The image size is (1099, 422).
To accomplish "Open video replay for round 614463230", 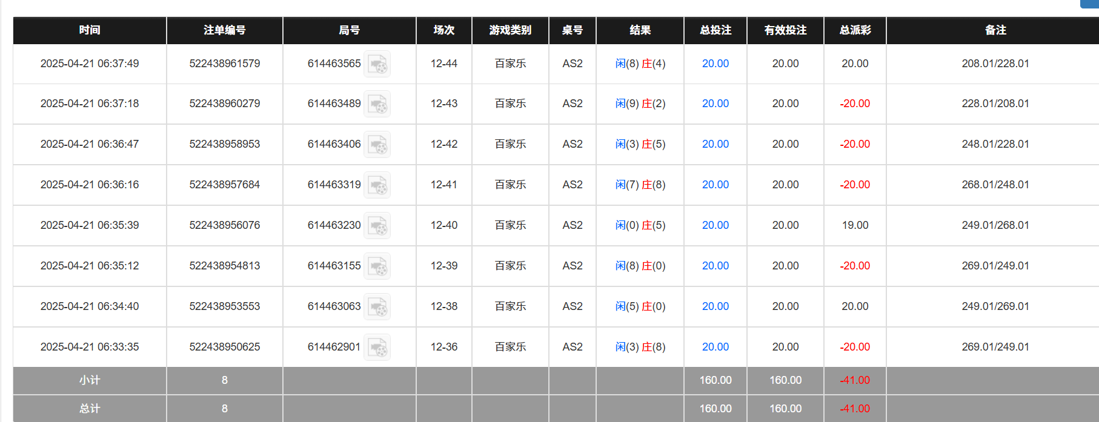I will tap(379, 225).
